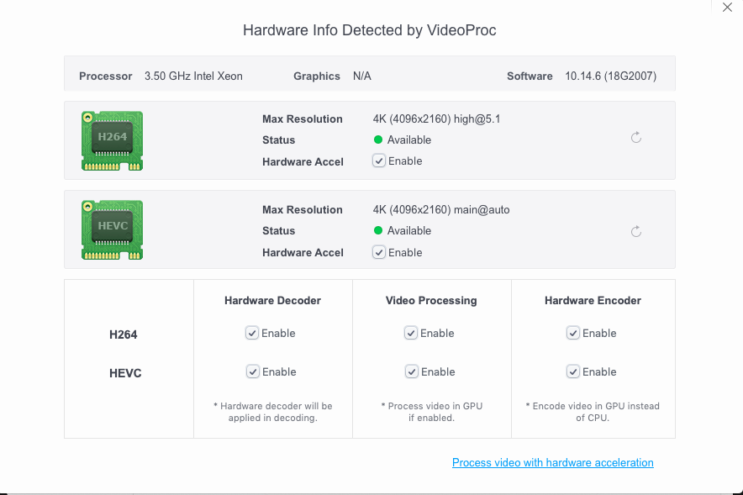Toggle H264 Hardware Encoder Enable checkbox
743x495 pixels.
pyautogui.click(x=573, y=334)
